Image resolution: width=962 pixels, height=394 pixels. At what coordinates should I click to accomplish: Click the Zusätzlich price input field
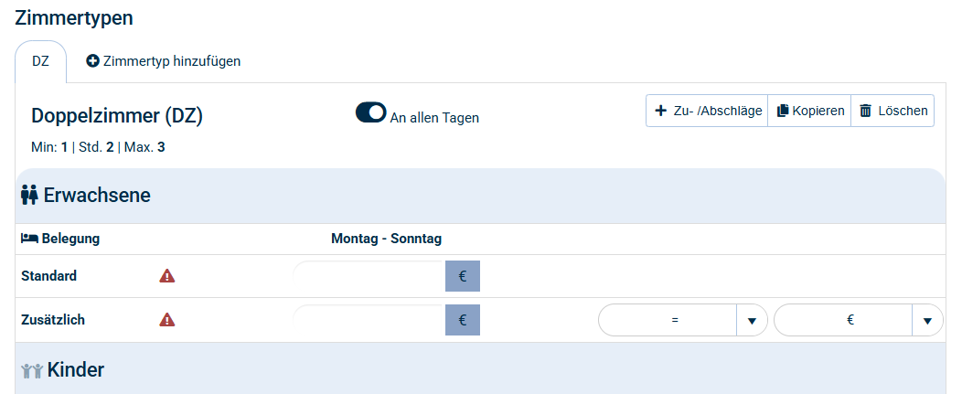pyautogui.click(x=369, y=320)
